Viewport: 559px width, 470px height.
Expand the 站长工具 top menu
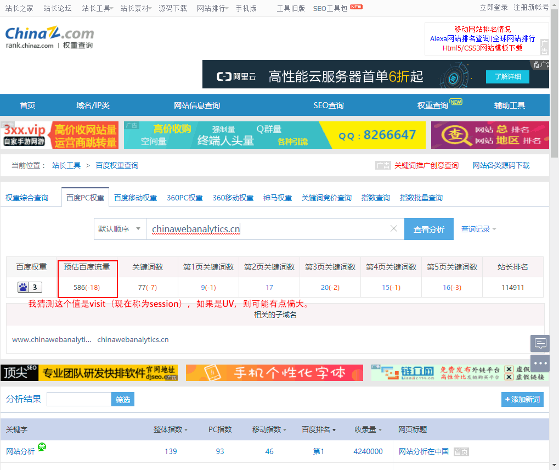pos(97,8)
